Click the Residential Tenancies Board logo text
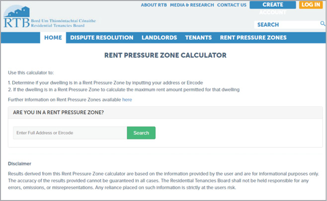 tap(64, 23)
